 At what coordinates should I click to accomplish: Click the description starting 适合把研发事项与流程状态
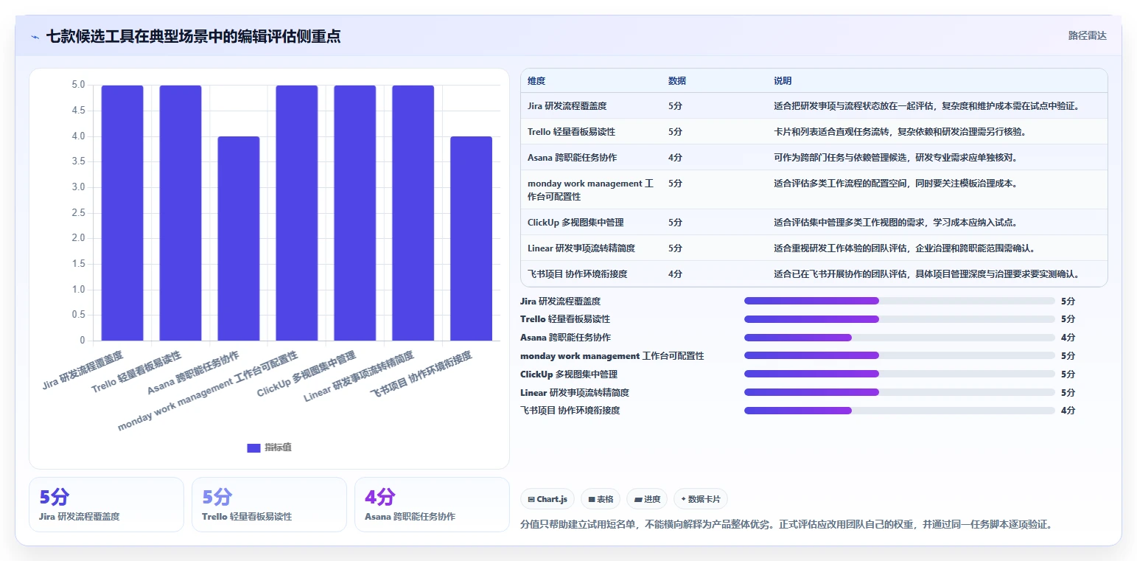pyautogui.click(x=927, y=106)
